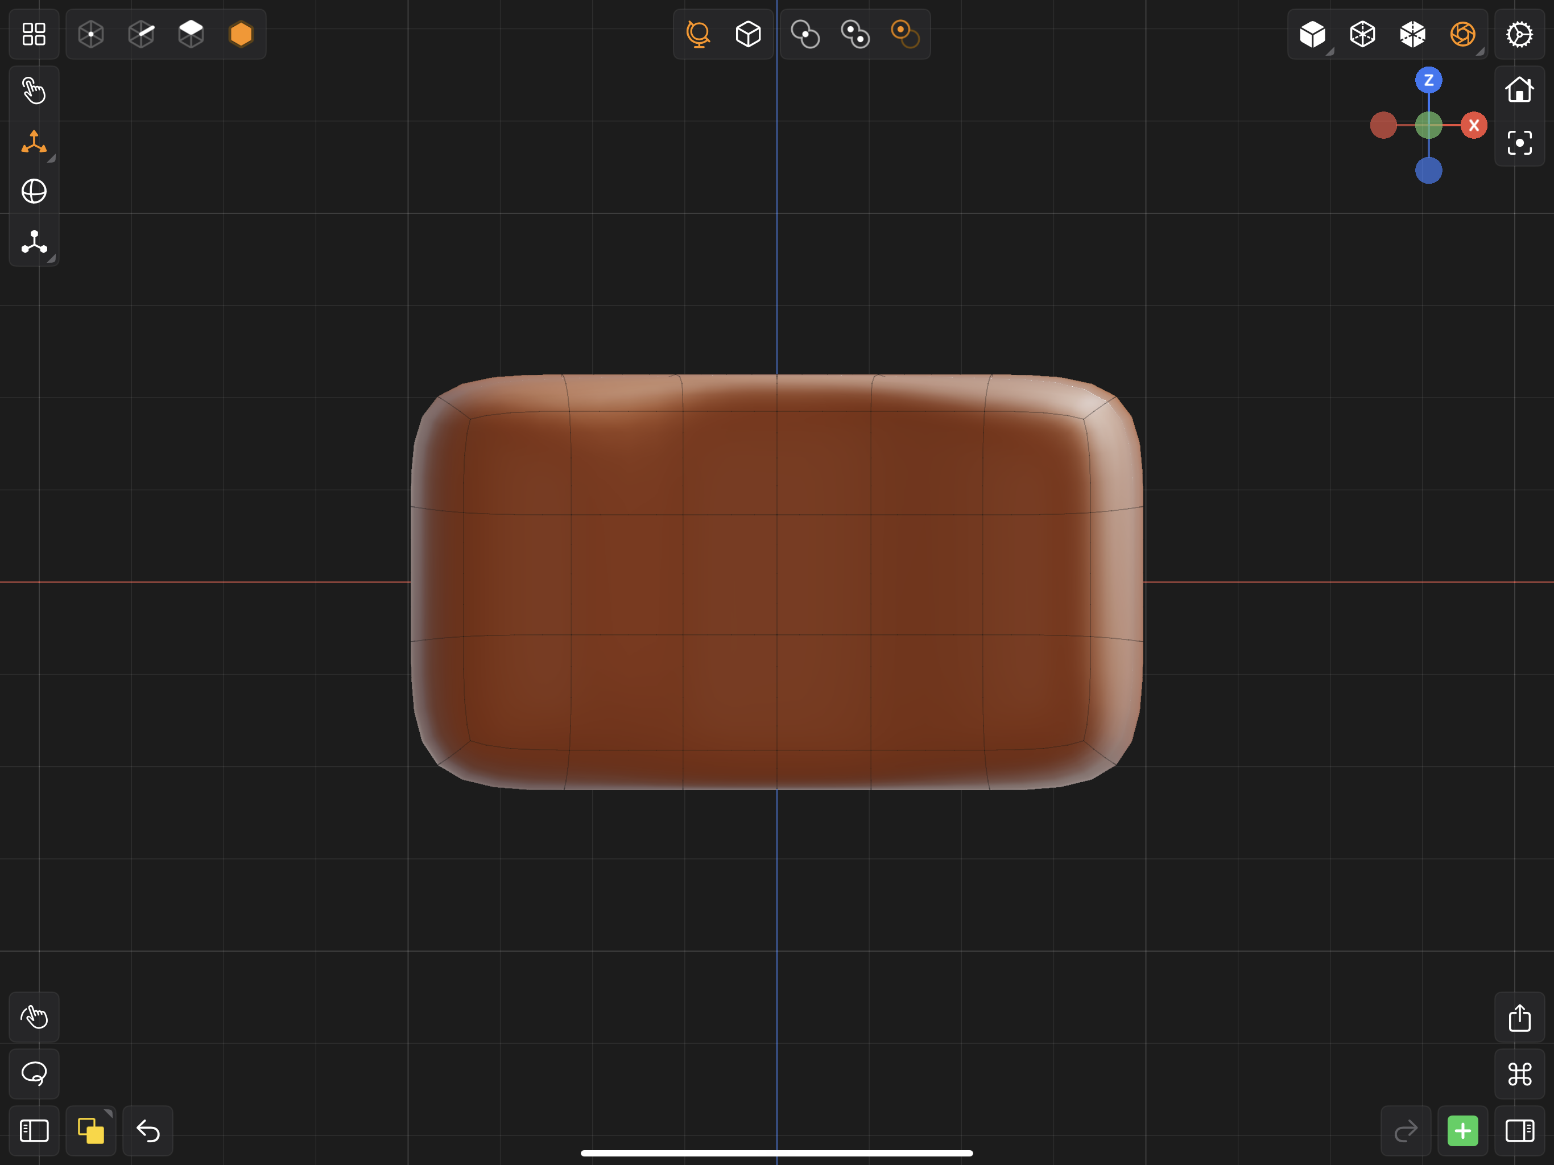1554x1165 pixels.
Task: Open the share export icon
Action: (1519, 1017)
